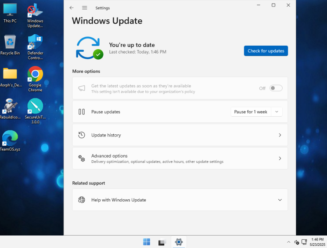Select This PC desktop icon

(10, 13)
